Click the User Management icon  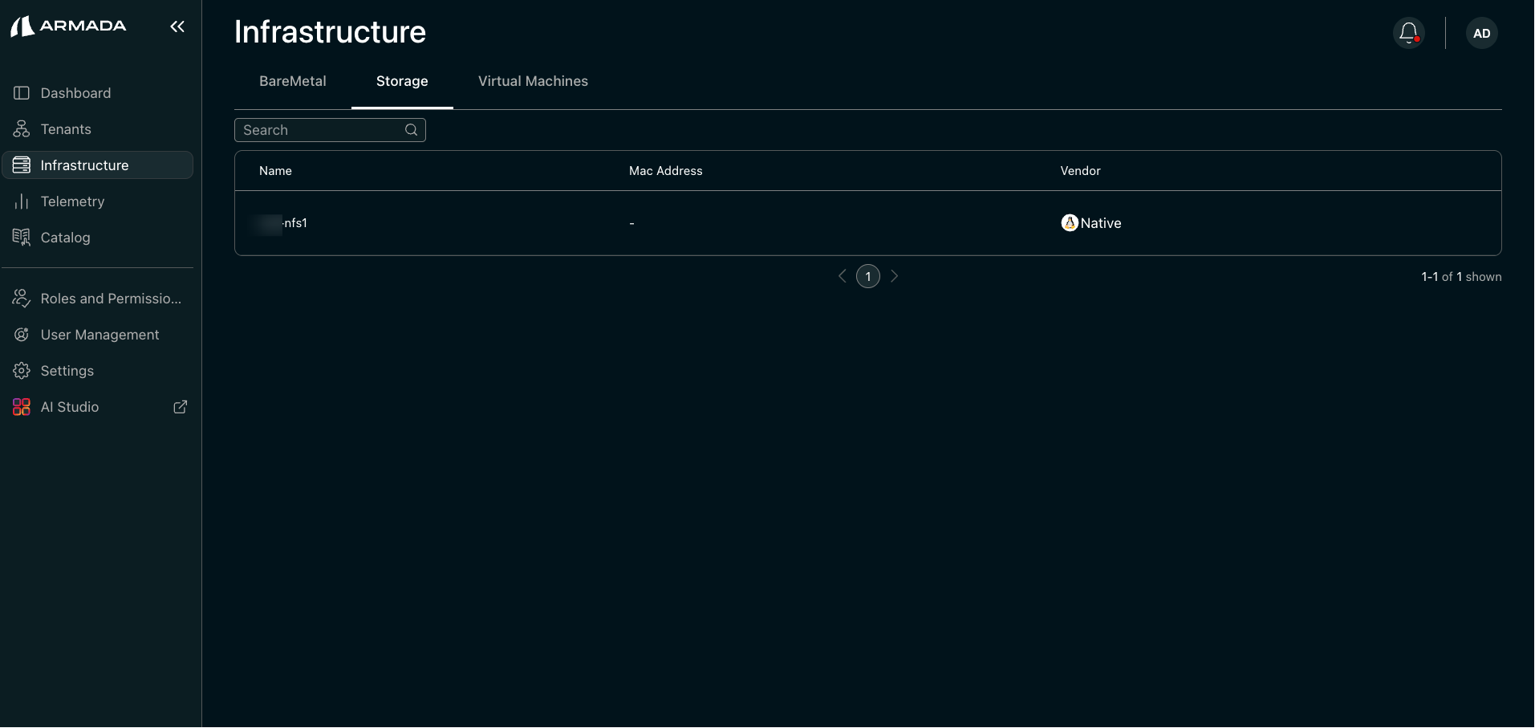click(22, 335)
